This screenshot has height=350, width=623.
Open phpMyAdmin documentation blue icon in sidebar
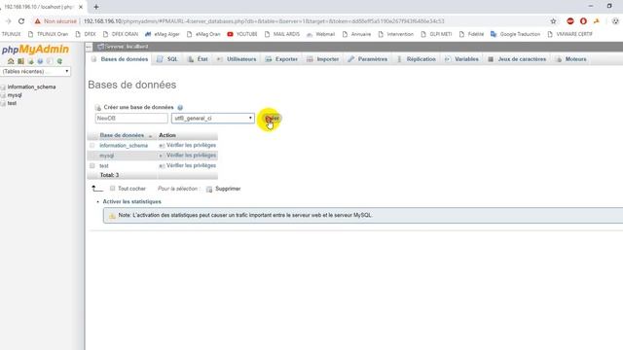(x=40, y=61)
